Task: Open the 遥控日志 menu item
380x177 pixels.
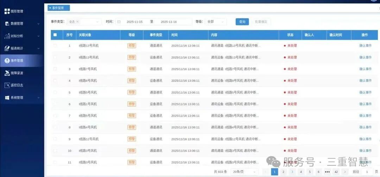Action: 22,85
